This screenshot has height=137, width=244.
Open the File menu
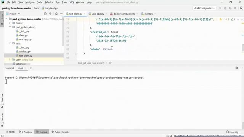point(8,2)
